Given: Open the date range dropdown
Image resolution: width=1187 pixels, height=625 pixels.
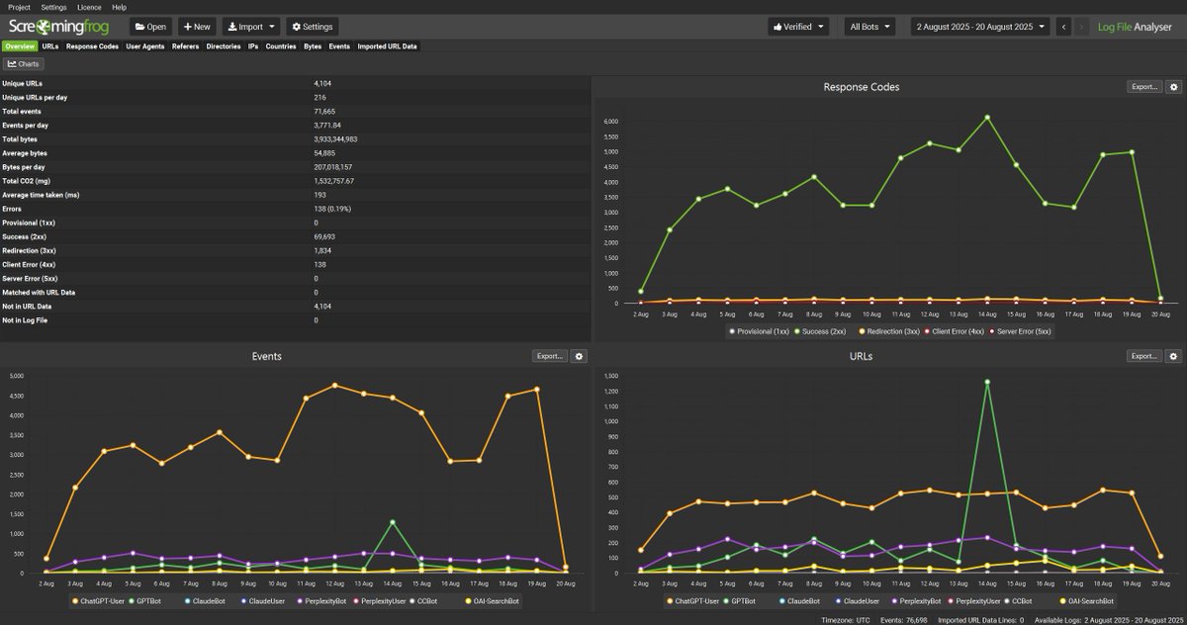Looking at the screenshot, I should (x=979, y=27).
